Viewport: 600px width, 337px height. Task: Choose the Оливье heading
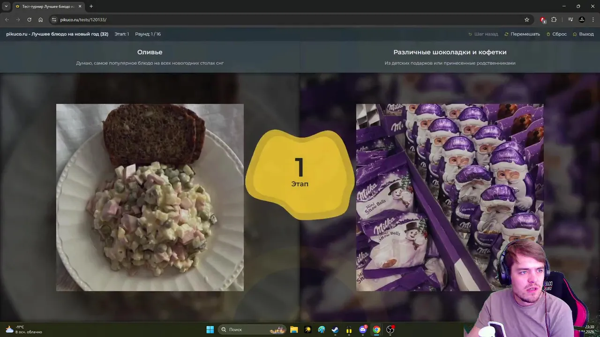click(x=150, y=52)
